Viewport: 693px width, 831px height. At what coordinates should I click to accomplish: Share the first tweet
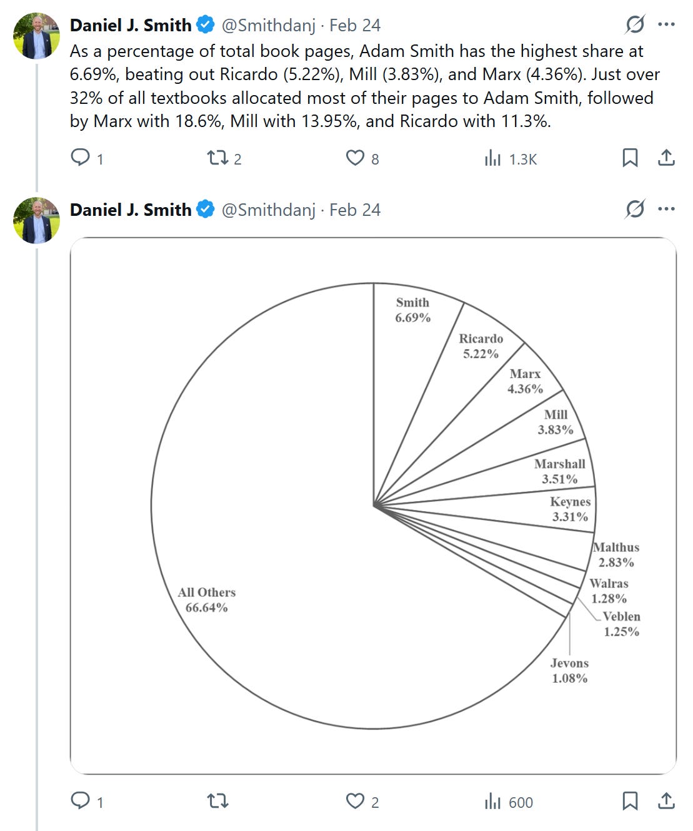666,158
